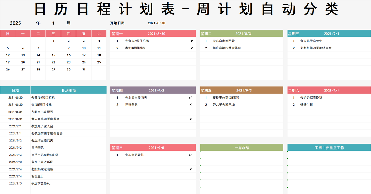Click calendar day 31
The height and width of the screenshot is (194, 371).
(84, 70)
